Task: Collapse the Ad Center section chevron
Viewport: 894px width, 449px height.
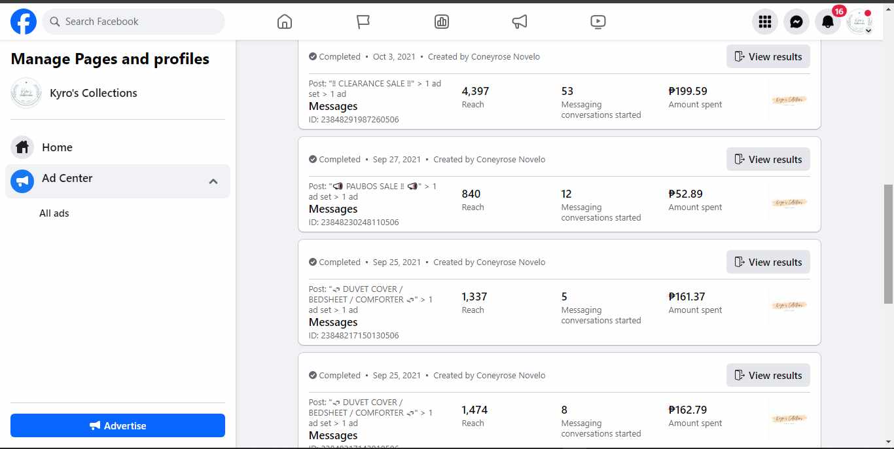Action: click(213, 181)
